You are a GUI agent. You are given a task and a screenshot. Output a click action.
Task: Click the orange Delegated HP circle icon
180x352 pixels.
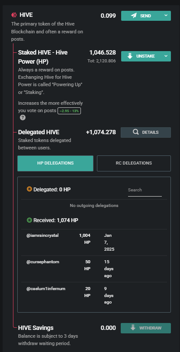point(29,189)
